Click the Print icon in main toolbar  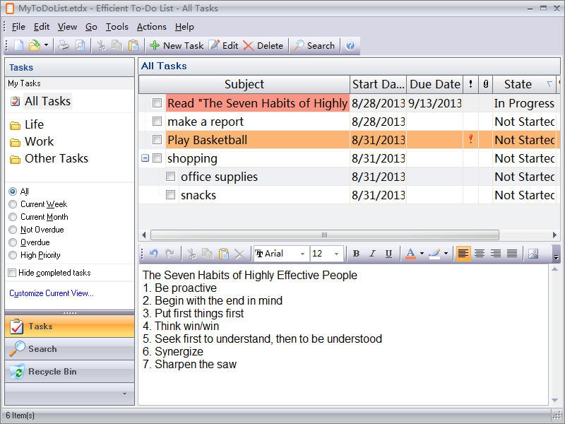64,45
